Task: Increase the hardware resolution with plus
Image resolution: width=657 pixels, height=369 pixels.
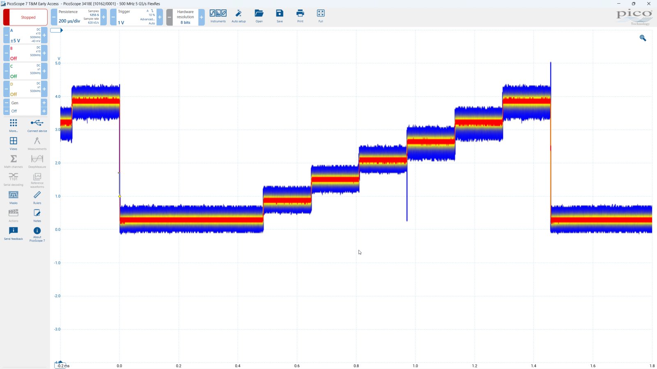Action: point(201,17)
